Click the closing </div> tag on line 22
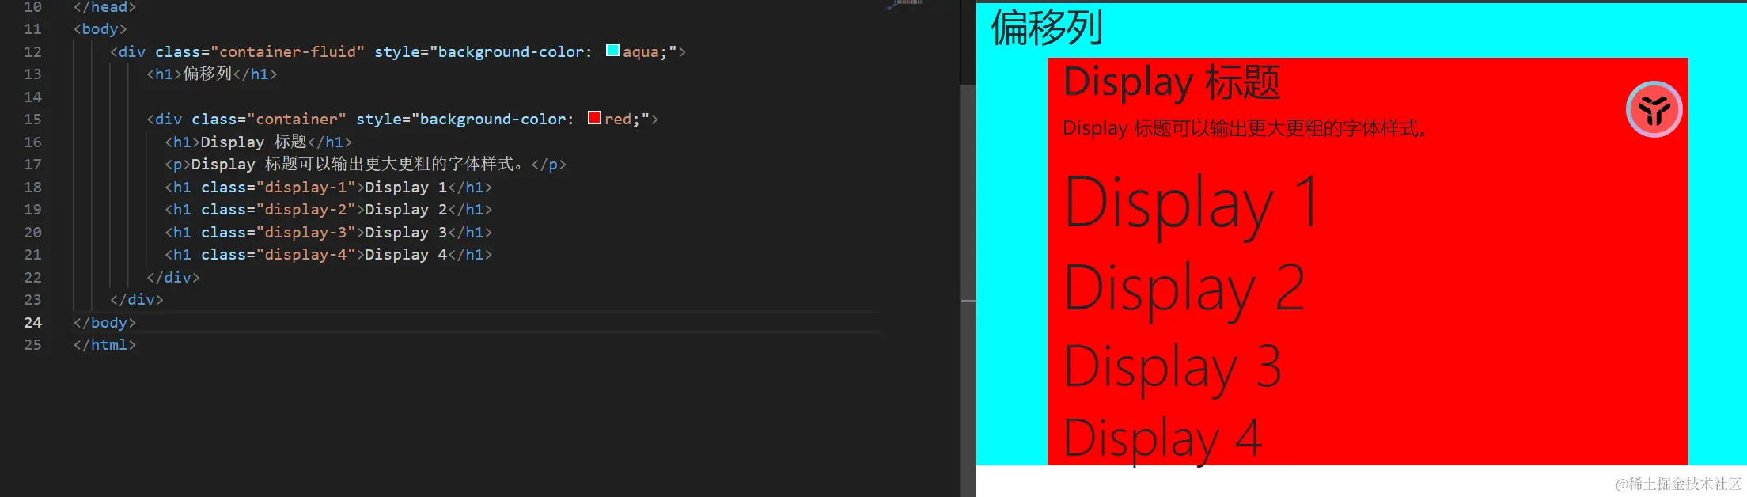Image resolution: width=1747 pixels, height=497 pixels. (x=173, y=278)
